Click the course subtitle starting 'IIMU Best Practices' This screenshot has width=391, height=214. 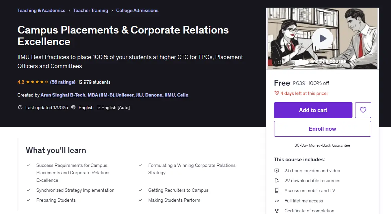[x=130, y=61]
